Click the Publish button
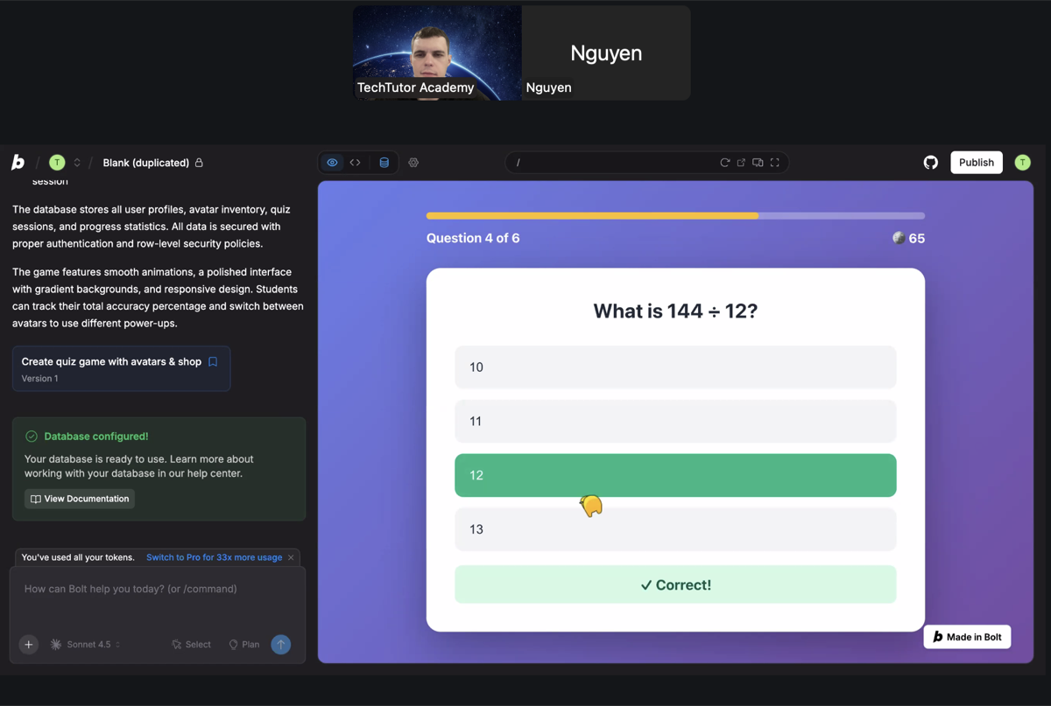Viewport: 1051px width, 706px height. tap(976, 163)
